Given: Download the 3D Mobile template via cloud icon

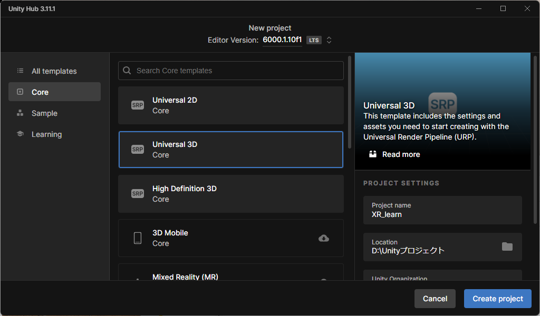Looking at the screenshot, I should (324, 238).
